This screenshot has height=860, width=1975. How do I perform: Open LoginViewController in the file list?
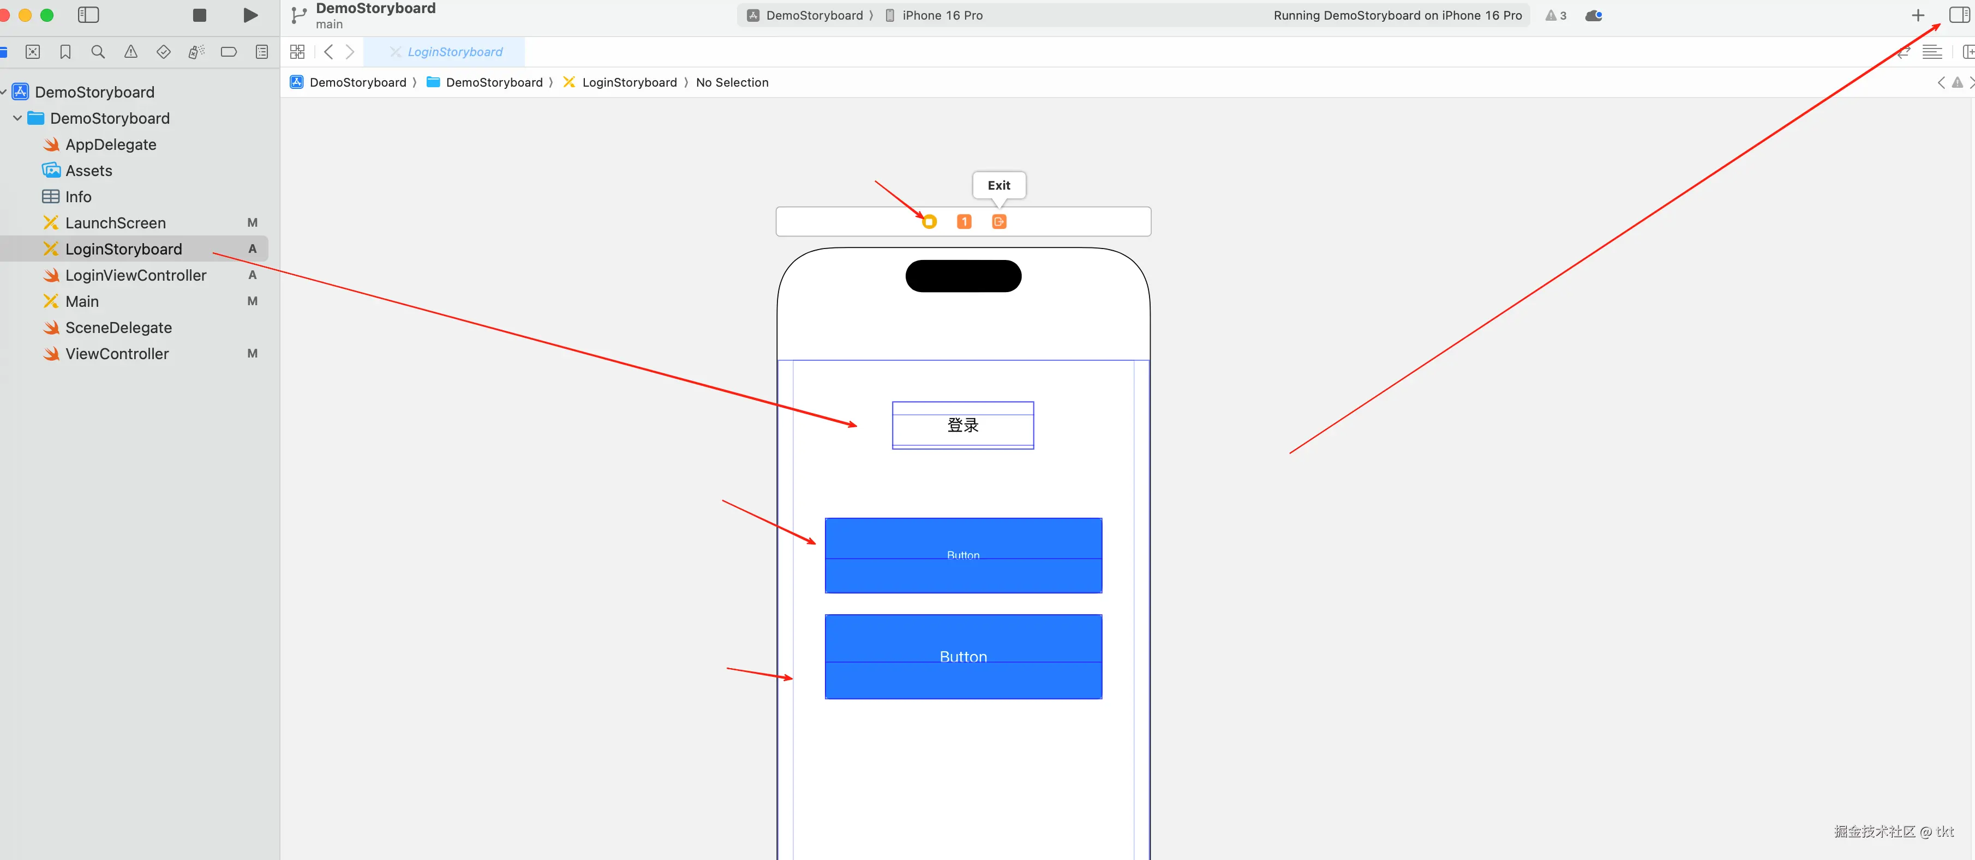coord(136,276)
